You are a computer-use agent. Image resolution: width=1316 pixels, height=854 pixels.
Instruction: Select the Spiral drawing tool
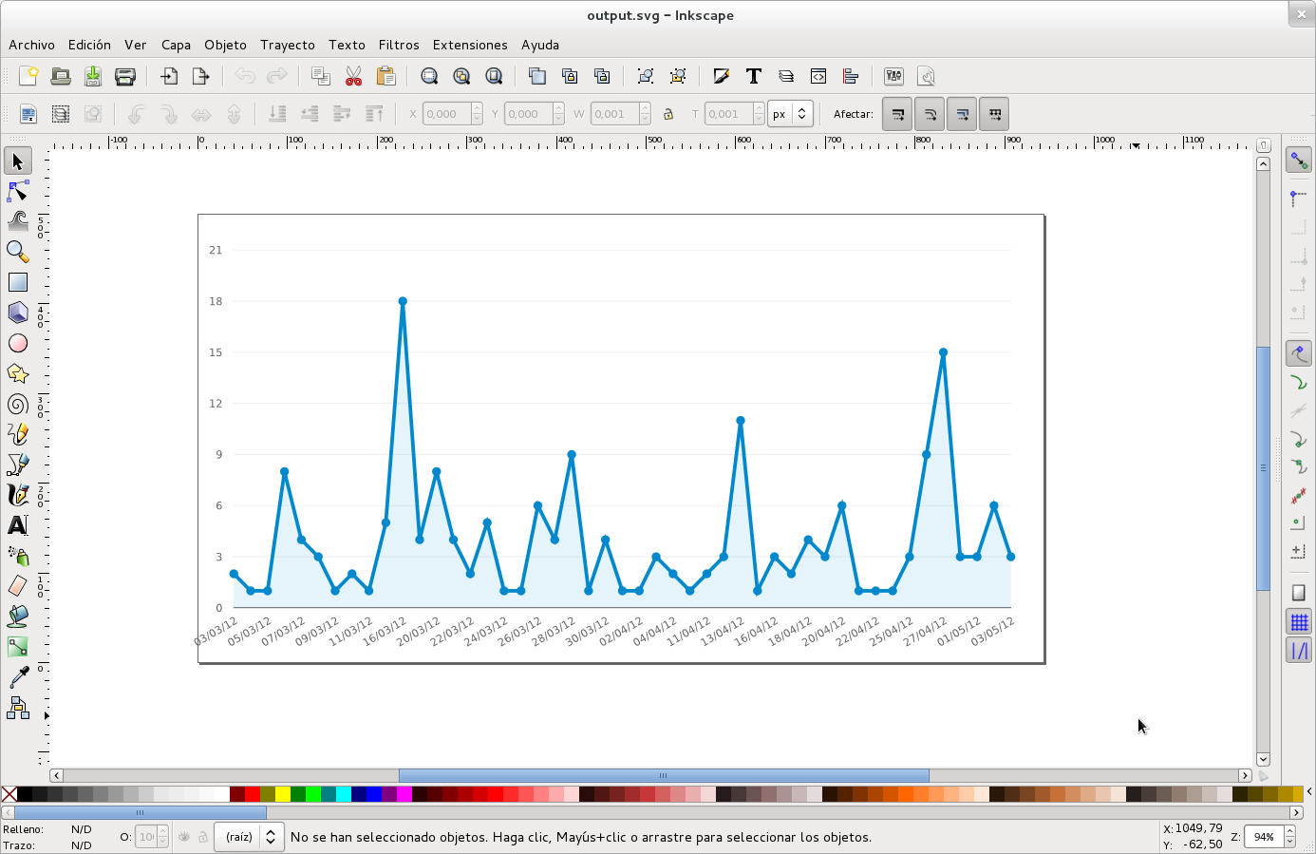18,404
